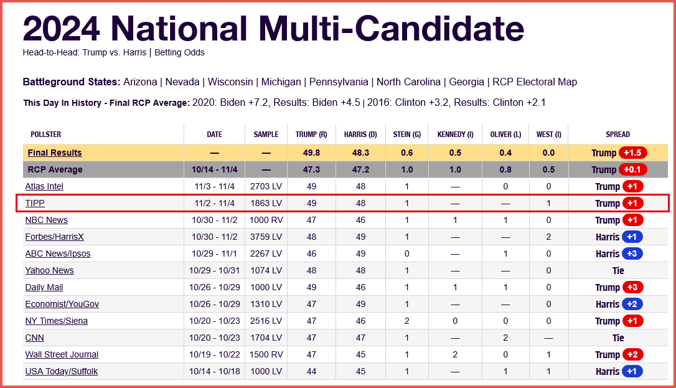Open the Wall Street Journal poll
The image size is (676, 388).
62,354
